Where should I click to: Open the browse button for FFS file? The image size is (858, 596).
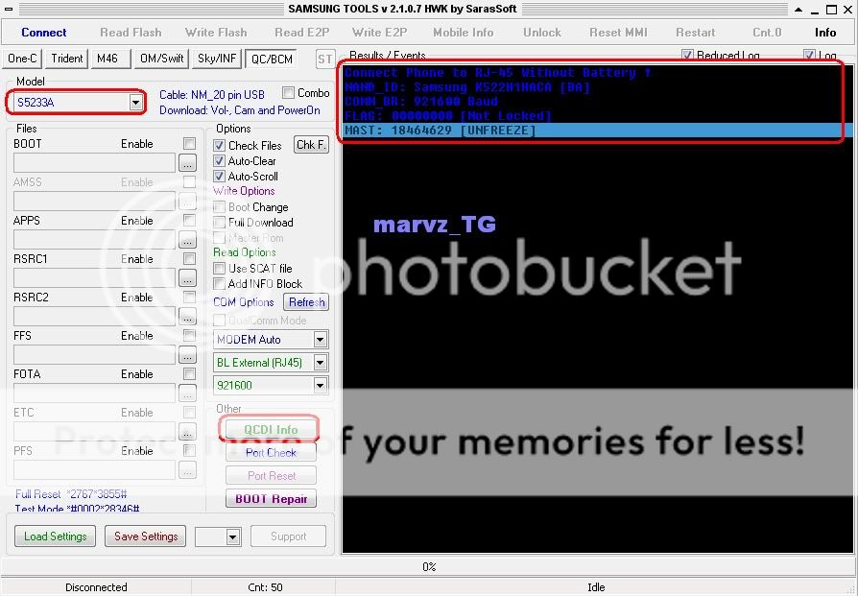188,355
